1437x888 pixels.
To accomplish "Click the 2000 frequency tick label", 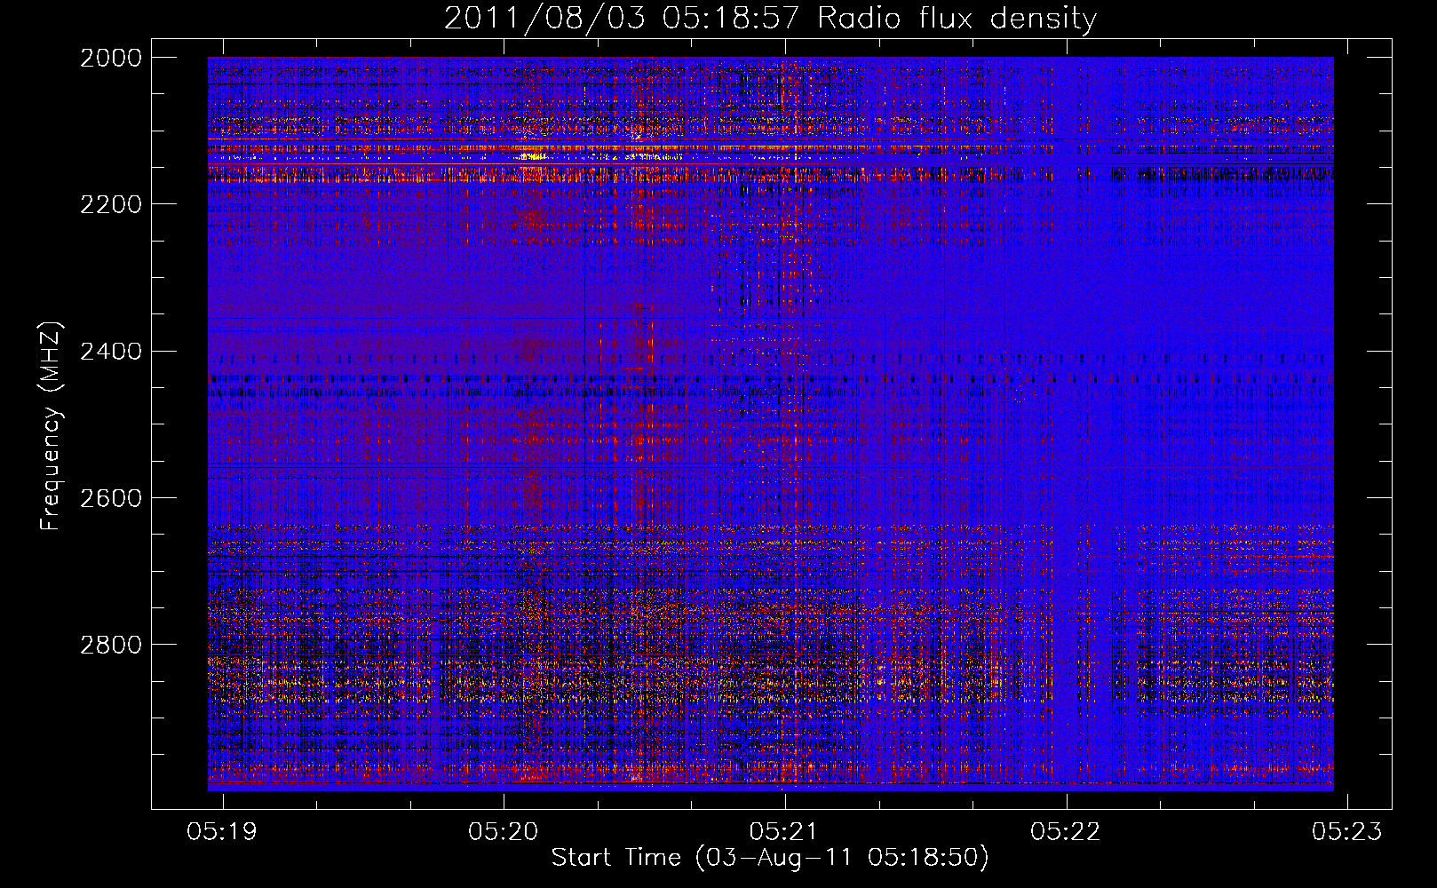I will pos(111,58).
